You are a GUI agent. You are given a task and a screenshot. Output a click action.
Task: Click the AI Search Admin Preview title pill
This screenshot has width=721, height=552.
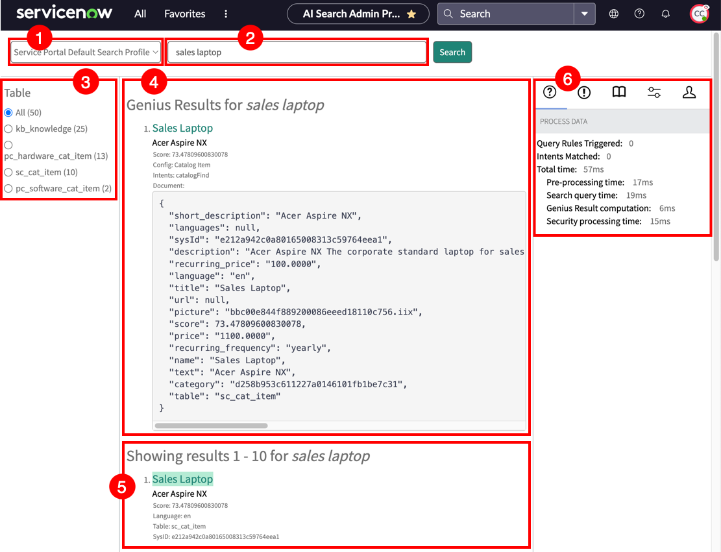358,14
